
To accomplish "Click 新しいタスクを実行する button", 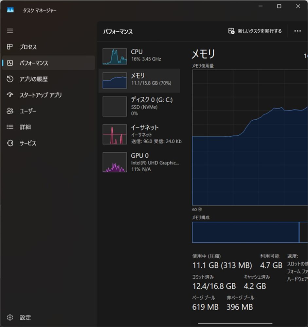I will (255, 31).
